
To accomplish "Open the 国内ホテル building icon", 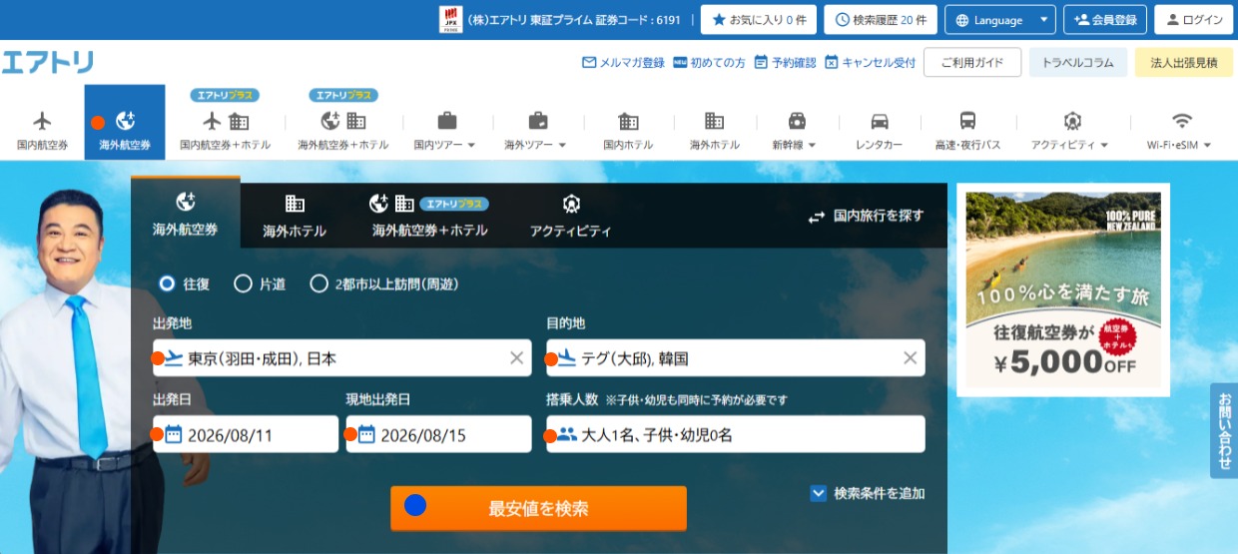I will (x=628, y=122).
